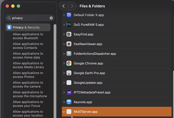Open Allow applications to access the microphone
Viewport: 174px width, 118px height.
(30, 94)
